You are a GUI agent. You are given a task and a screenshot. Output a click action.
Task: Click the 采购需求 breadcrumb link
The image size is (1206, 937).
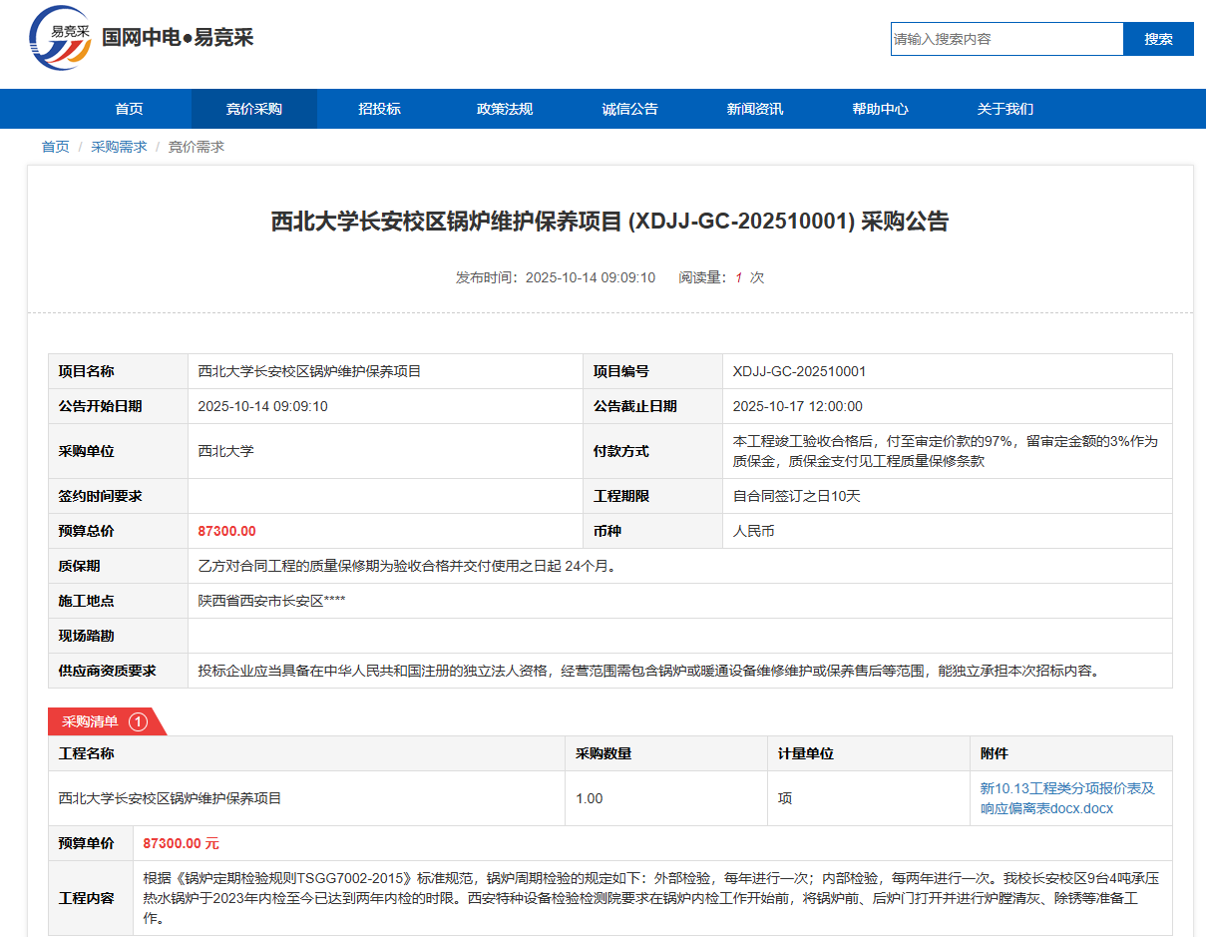[119, 147]
